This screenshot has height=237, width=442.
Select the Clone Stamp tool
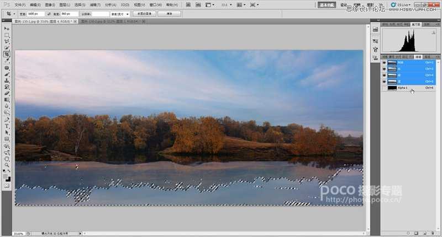[x=7, y=80]
